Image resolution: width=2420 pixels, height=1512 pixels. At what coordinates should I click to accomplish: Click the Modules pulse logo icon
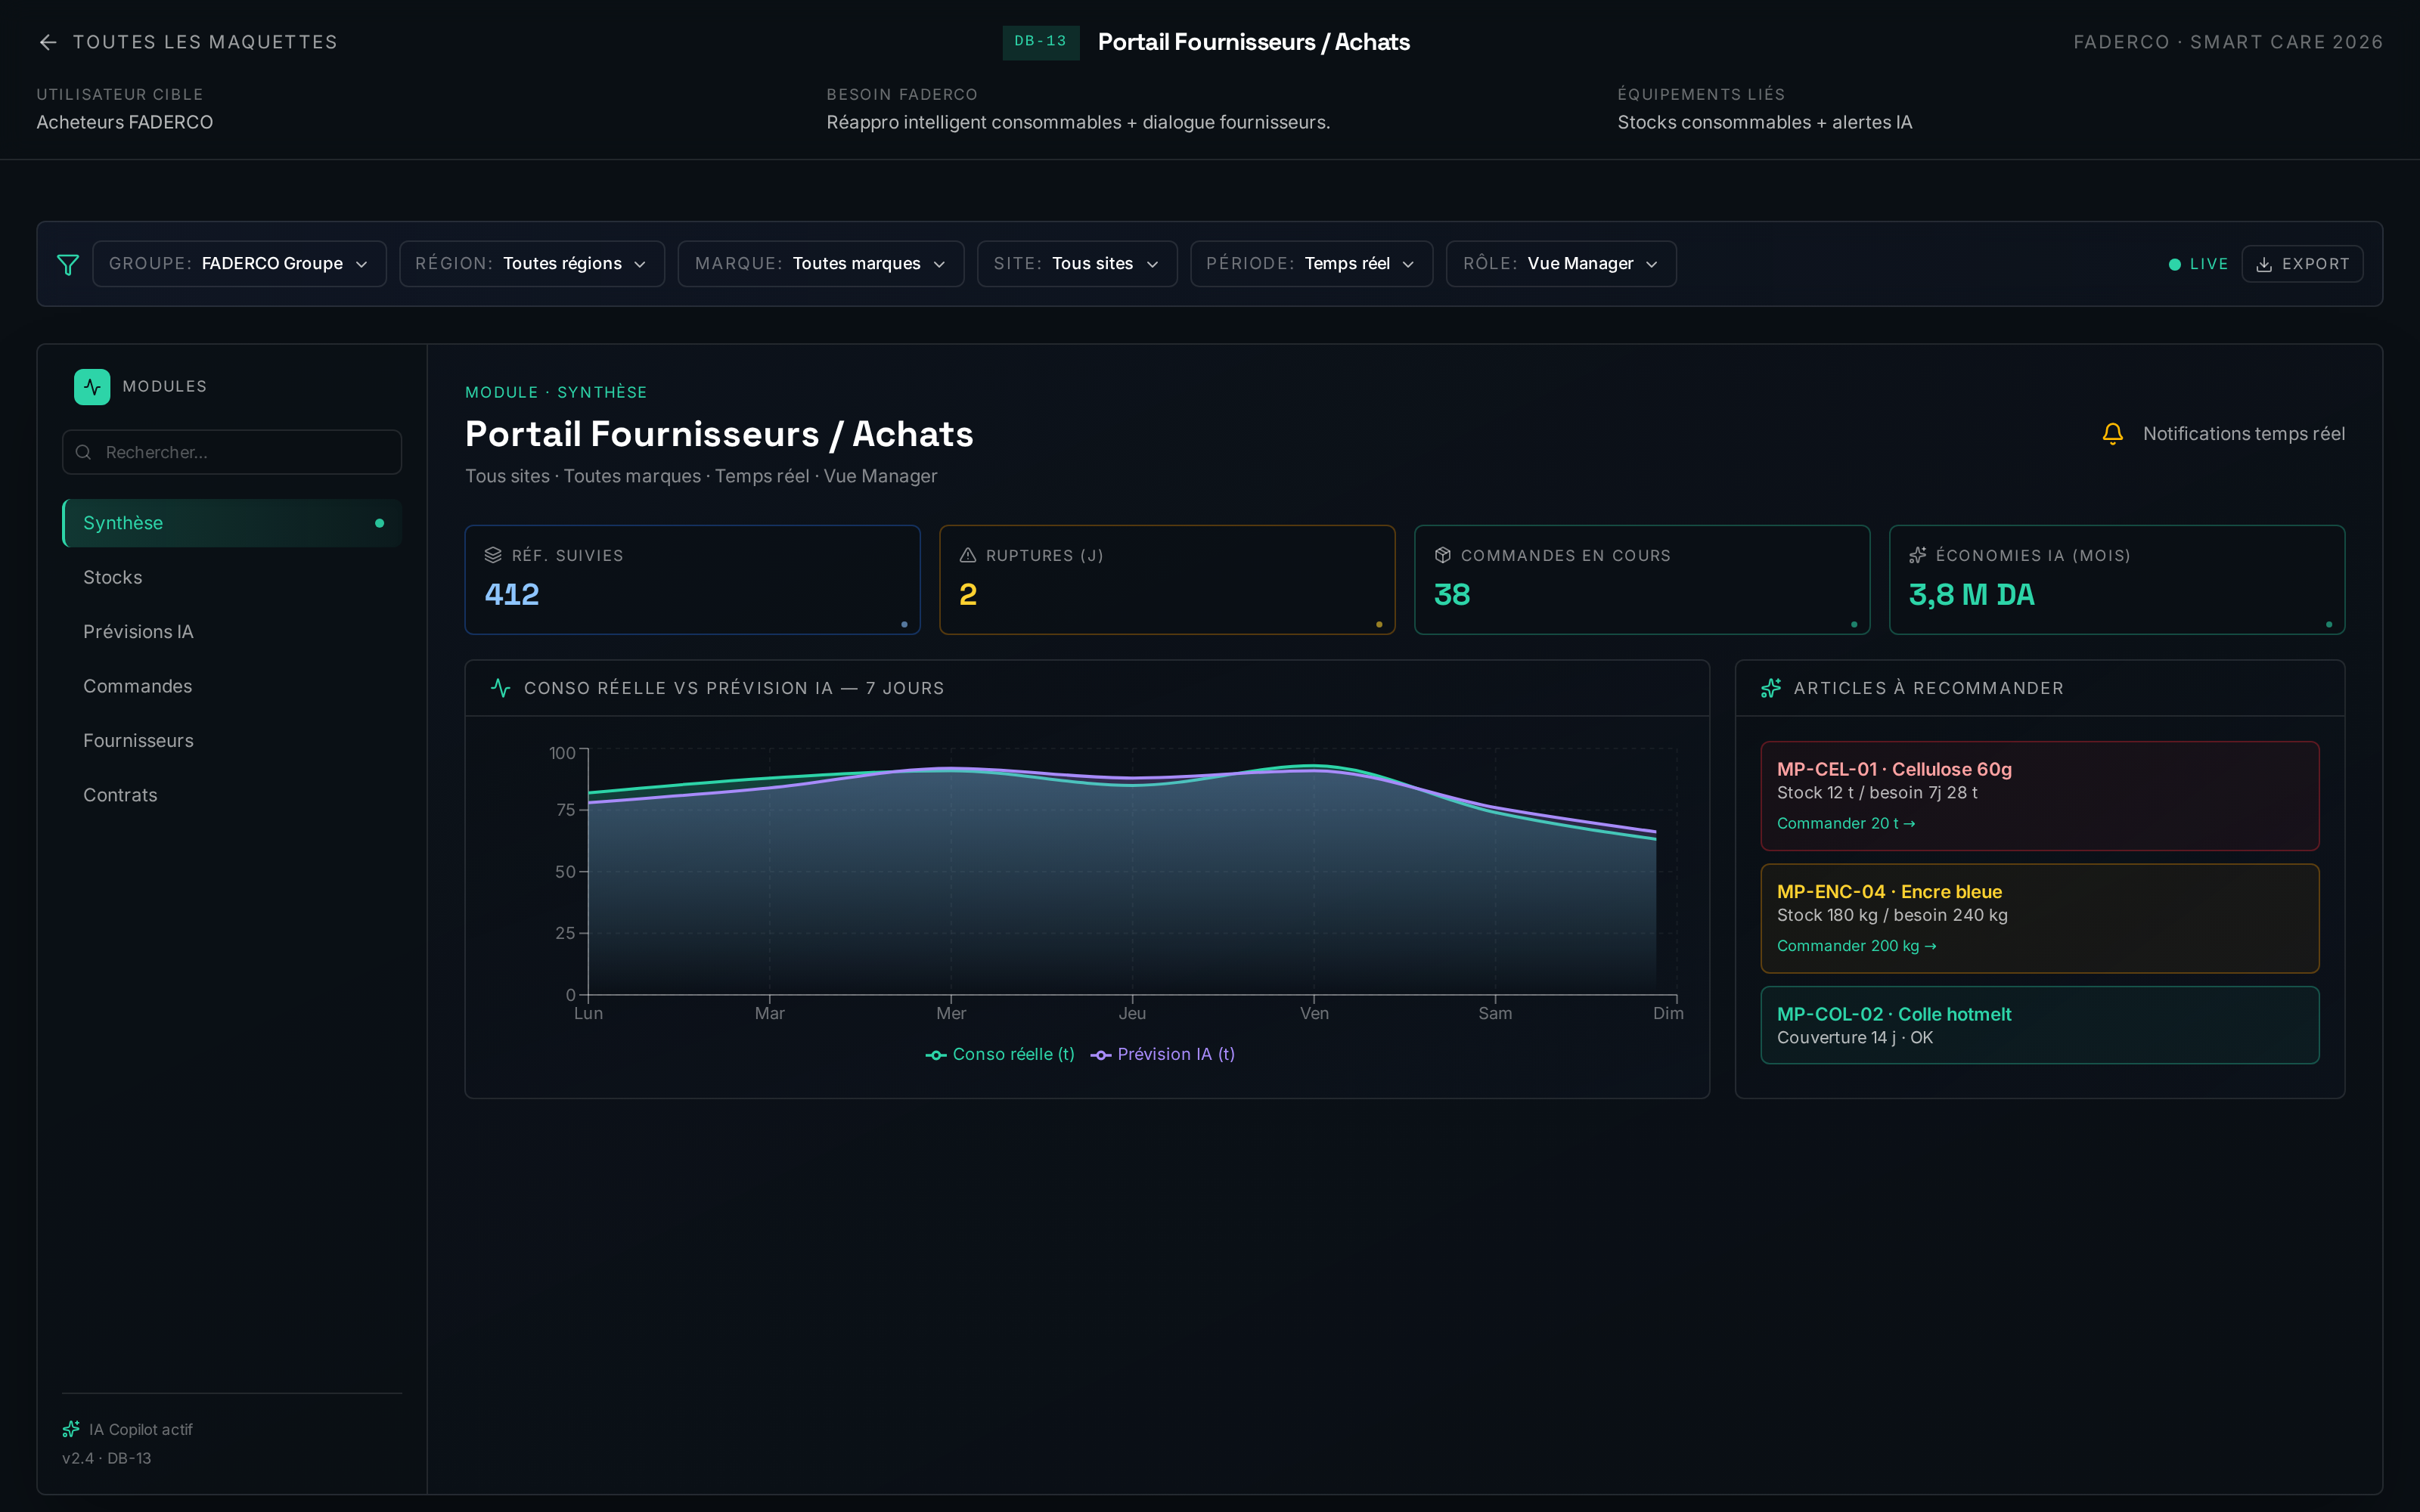[x=92, y=387]
